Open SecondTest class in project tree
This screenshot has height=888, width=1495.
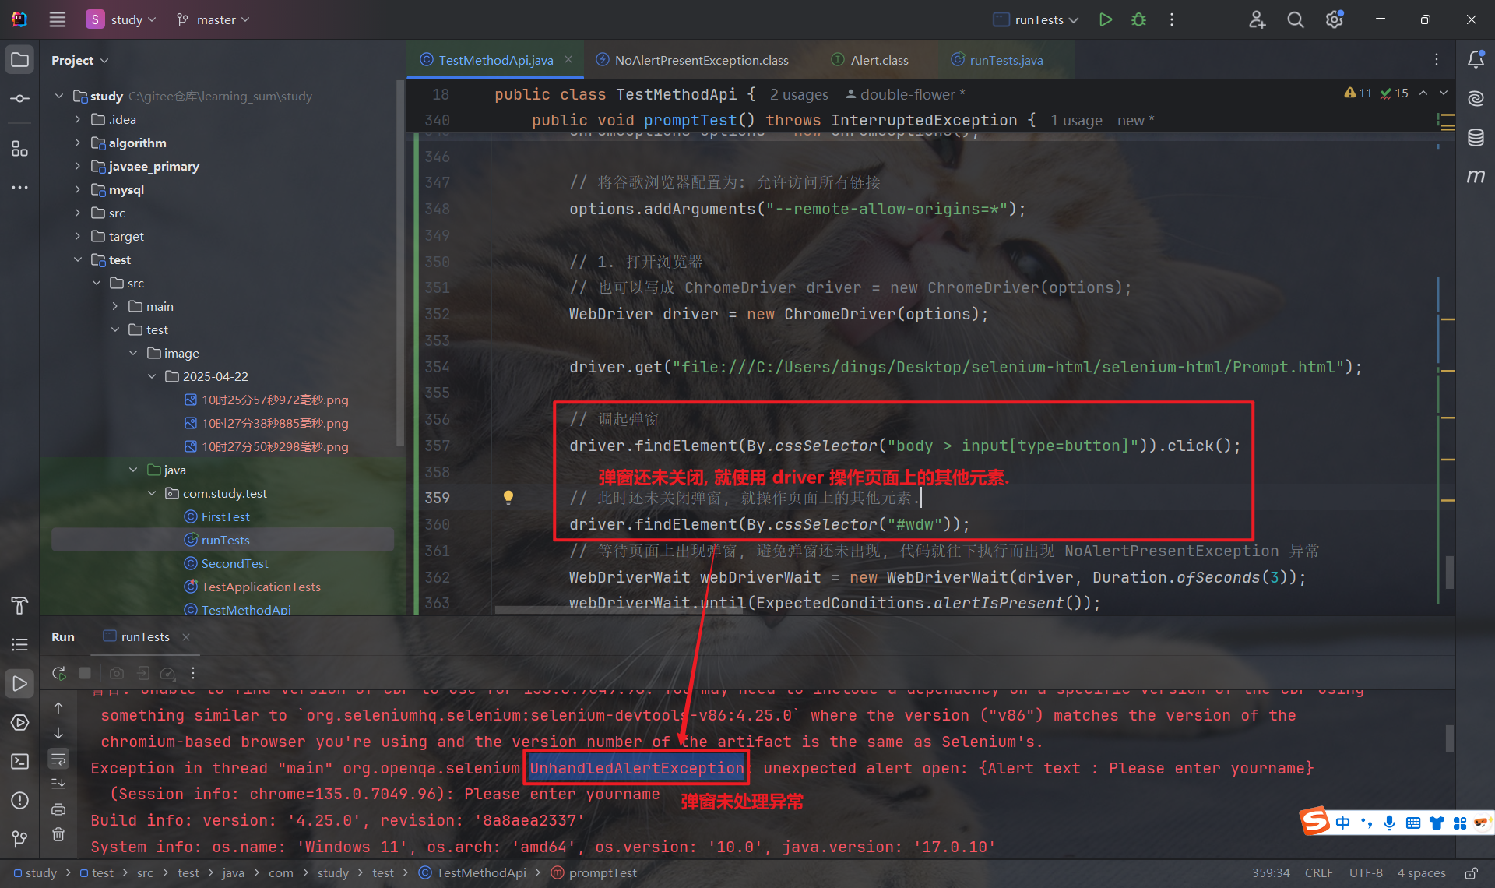pyautogui.click(x=234, y=563)
